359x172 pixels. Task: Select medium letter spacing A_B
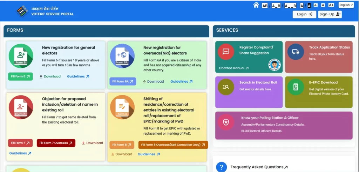click(x=276, y=6)
